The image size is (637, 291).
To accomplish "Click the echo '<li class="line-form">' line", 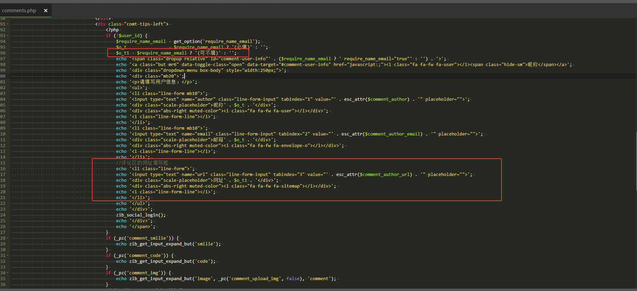I will (155, 169).
